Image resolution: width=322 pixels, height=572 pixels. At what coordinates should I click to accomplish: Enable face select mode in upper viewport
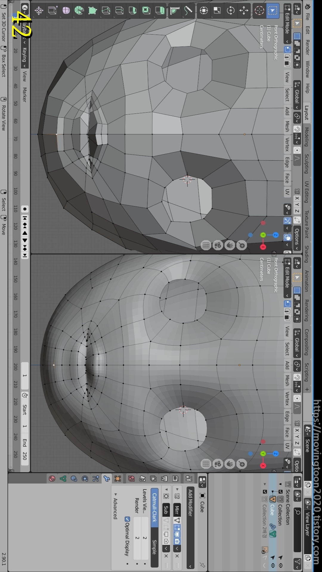click(x=287, y=64)
